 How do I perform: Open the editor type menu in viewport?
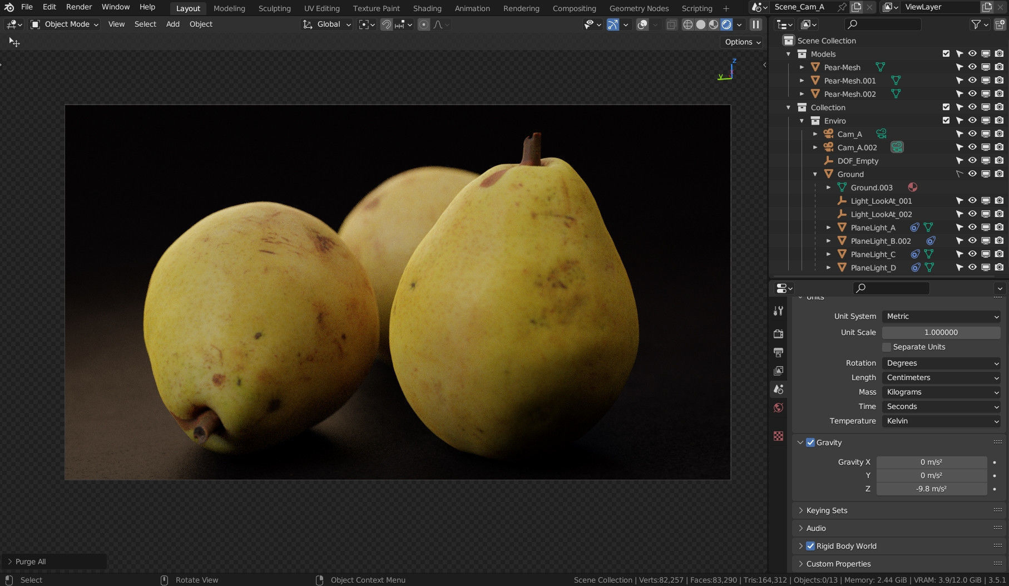[14, 24]
